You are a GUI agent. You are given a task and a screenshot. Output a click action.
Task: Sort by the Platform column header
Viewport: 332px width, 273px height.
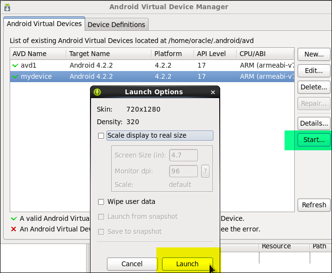point(173,54)
